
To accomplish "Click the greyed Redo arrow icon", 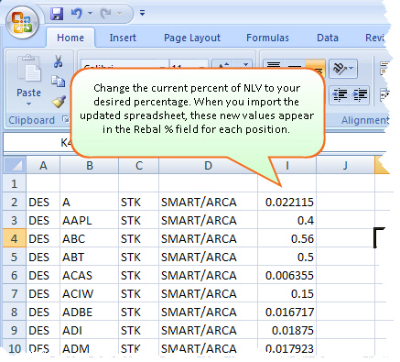I will 106,14.
